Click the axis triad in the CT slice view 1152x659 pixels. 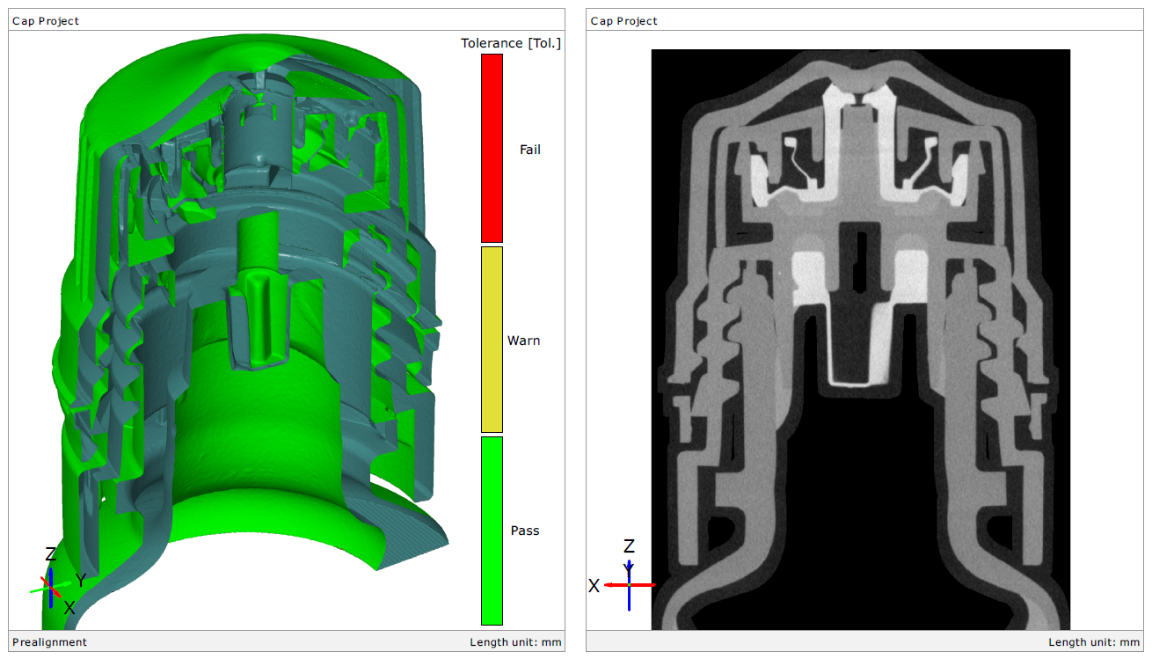(630, 584)
